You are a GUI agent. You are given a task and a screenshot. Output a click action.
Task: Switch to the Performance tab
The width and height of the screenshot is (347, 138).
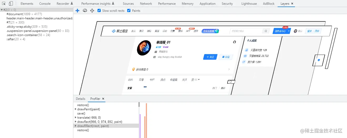click(x=167, y=4)
